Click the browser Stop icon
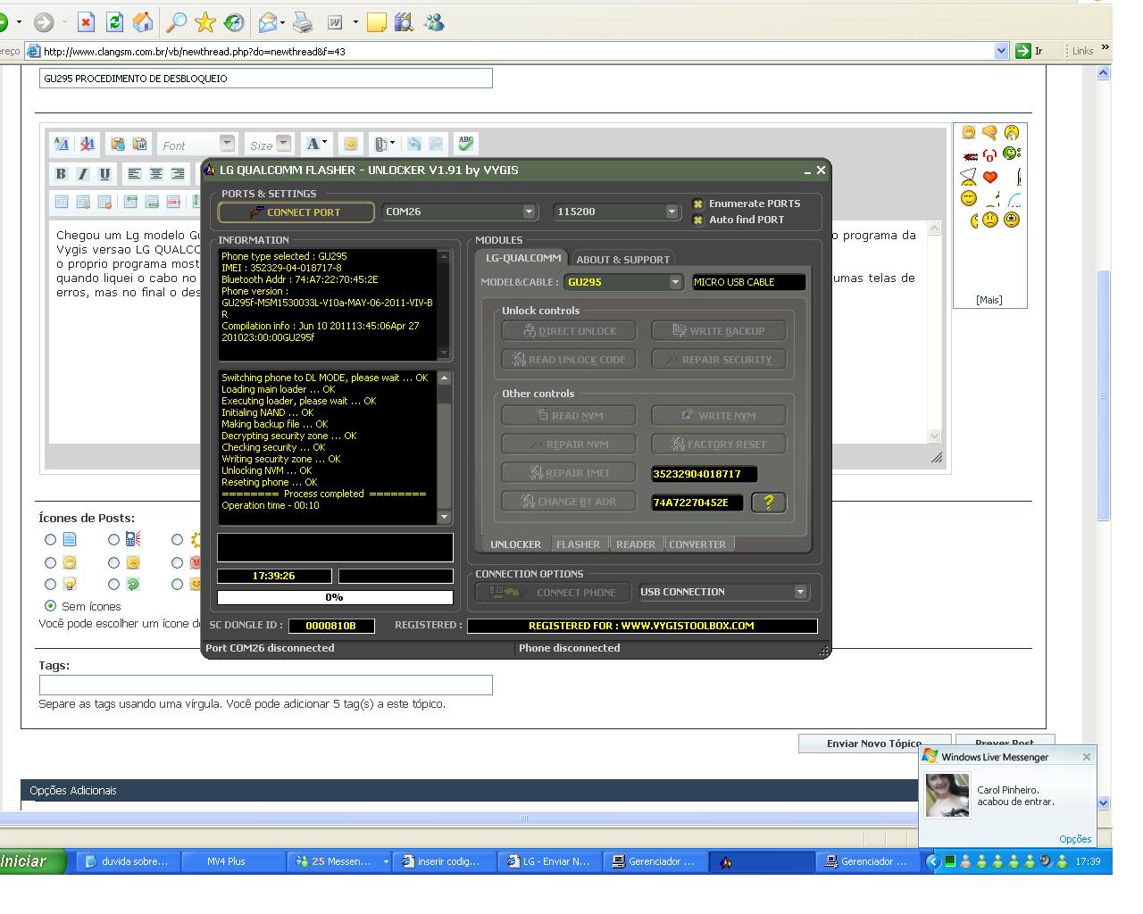Screen dimensions: 1143x914 coord(86,22)
